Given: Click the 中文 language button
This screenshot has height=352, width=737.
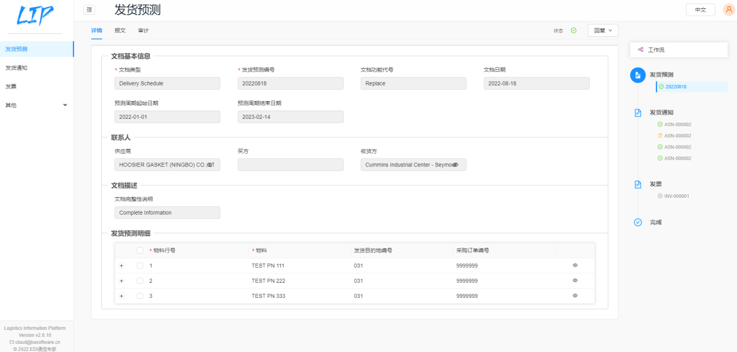Looking at the screenshot, I should 700,10.
